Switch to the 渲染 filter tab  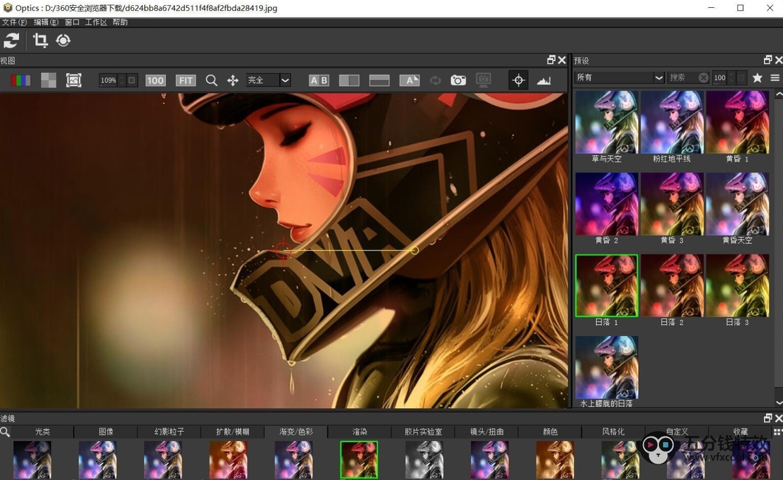coord(360,432)
